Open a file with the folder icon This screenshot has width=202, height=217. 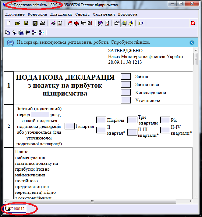tap(17, 23)
